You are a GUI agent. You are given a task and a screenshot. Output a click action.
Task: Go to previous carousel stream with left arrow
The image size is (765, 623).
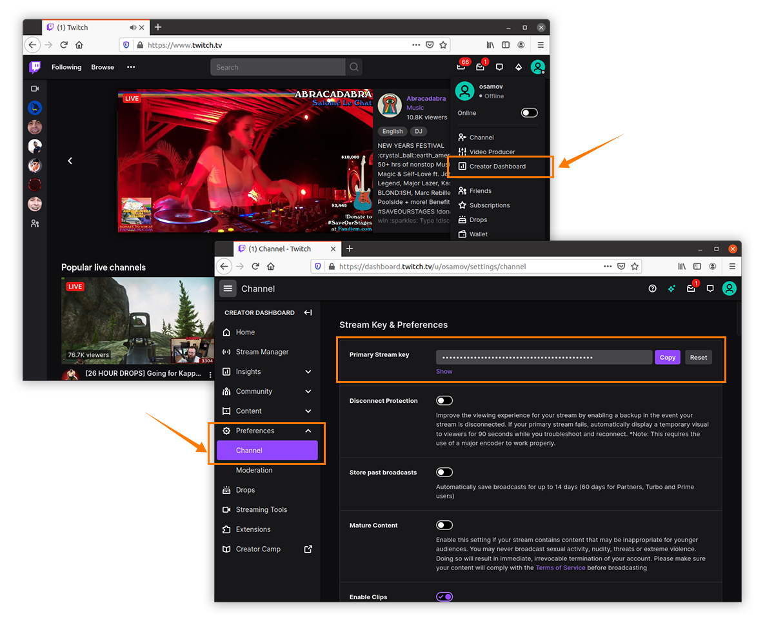pyautogui.click(x=70, y=161)
